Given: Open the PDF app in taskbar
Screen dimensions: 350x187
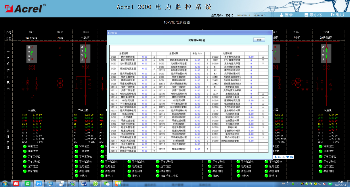Looking at the screenshot, I should pyautogui.click(x=118, y=183).
